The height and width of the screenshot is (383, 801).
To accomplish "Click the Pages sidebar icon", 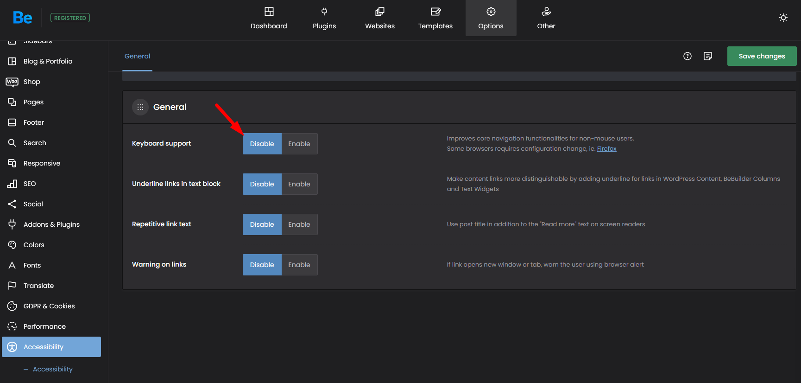I will point(12,102).
